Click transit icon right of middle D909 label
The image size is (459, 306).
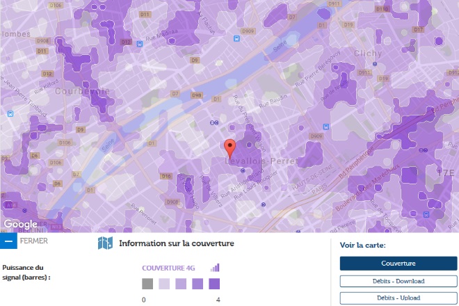(326, 127)
